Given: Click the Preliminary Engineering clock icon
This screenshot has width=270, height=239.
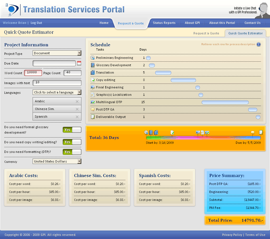Looking at the screenshot, I should click(92, 58).
